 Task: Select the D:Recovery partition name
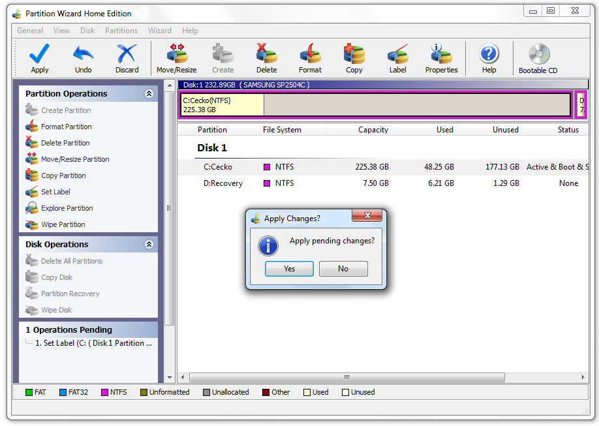[x=223, y=183]
